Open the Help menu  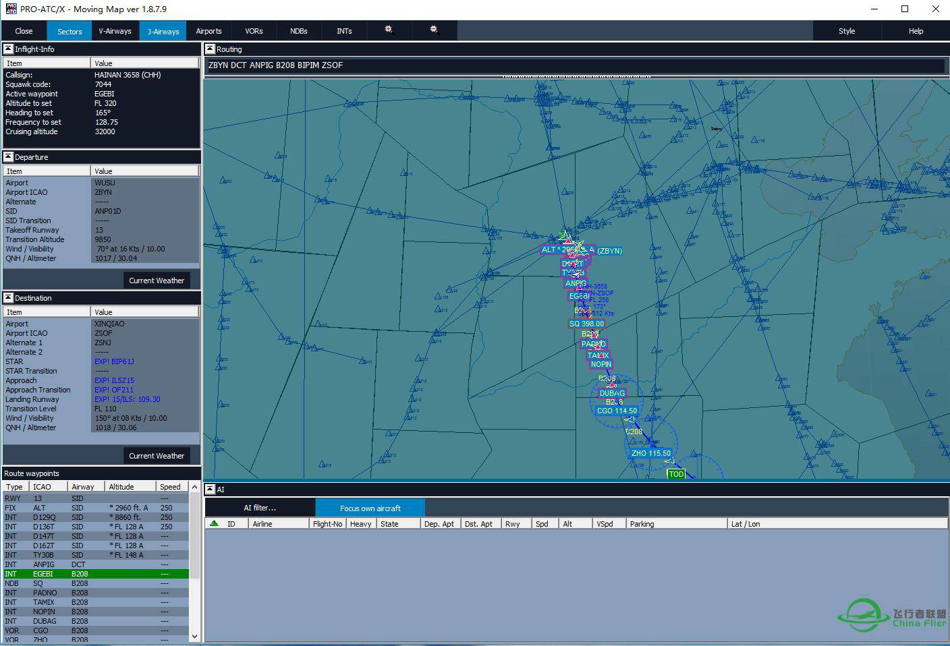(x=916, y=31)
